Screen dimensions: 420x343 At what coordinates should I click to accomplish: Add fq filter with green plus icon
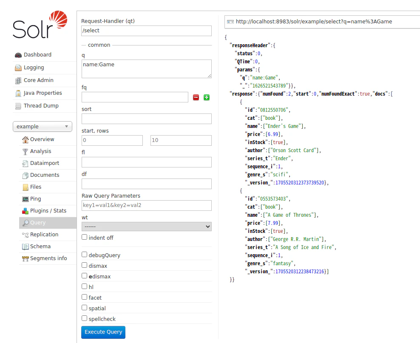click(207, 97)
